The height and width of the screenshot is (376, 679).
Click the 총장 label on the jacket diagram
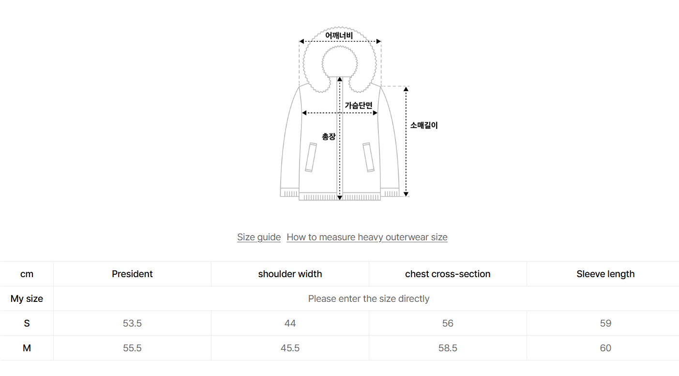click(329, 137)
